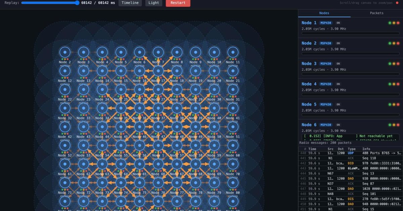
Task: Select the Node 80 circle on the canvas
Action: (233, 183)
